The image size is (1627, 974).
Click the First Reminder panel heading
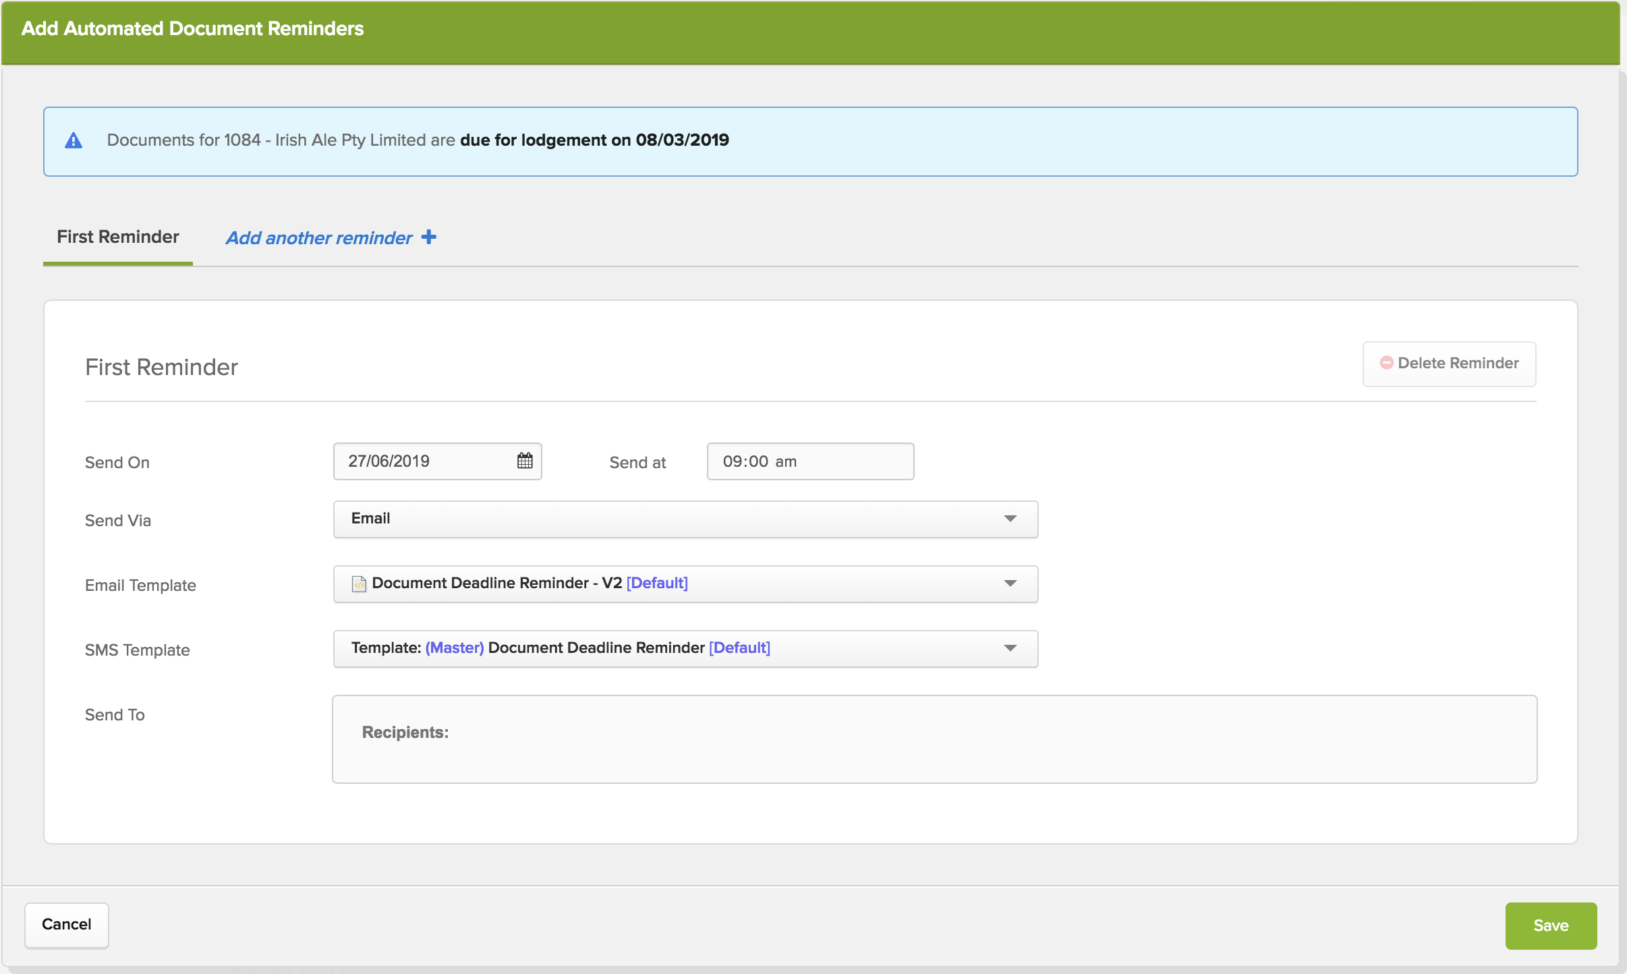[161, 368]
